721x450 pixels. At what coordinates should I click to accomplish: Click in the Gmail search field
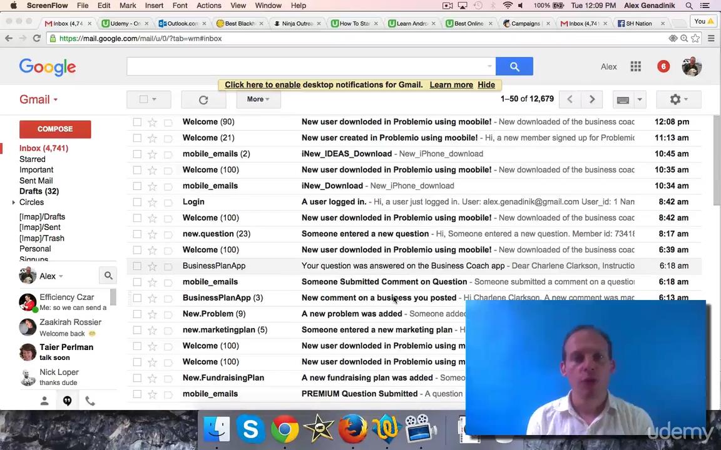coord(307,66)
